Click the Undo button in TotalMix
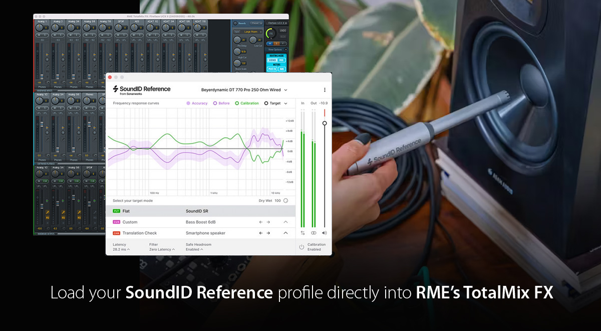The height and width of the screenshot is (331, 601). [283, 31]
